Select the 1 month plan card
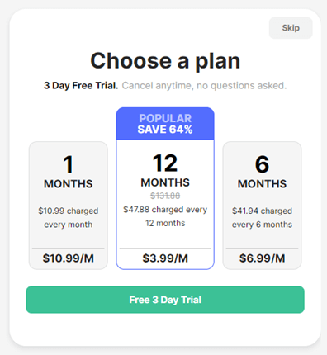This screenshot has width=327, height=355. point(69,206)
